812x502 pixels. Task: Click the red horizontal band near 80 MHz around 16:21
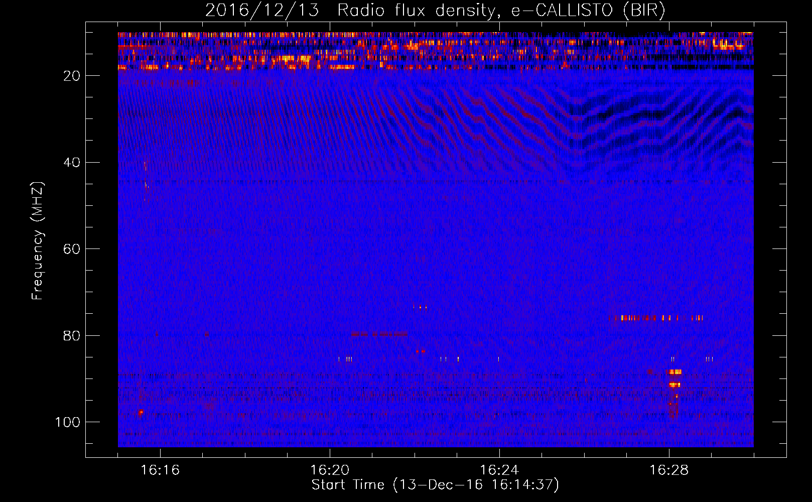click(379, 334)
